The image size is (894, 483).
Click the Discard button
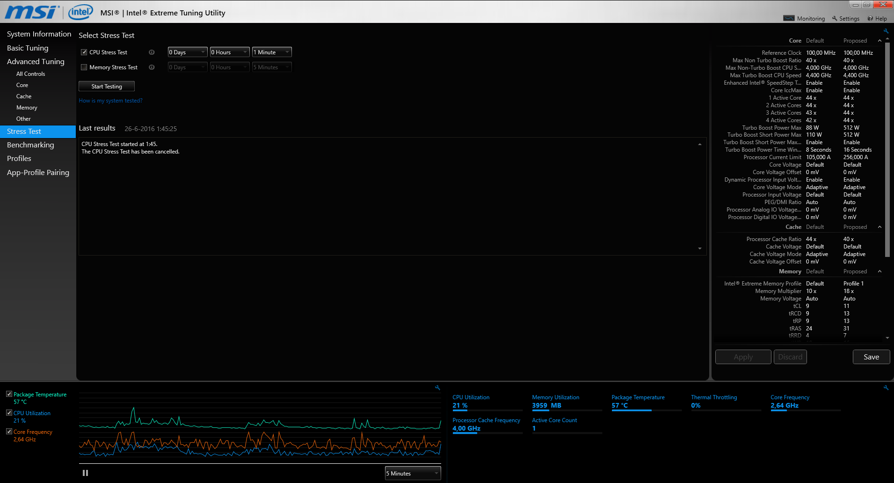point(790,357)
